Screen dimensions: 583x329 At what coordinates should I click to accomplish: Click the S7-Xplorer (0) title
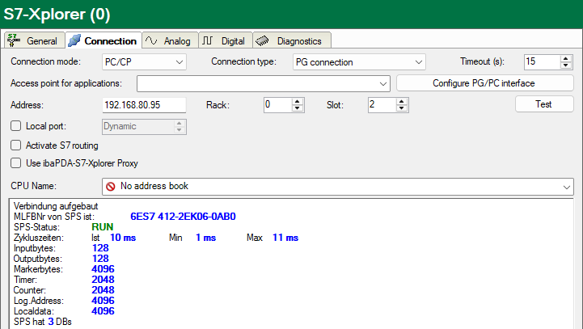click(x=57, y=14)
